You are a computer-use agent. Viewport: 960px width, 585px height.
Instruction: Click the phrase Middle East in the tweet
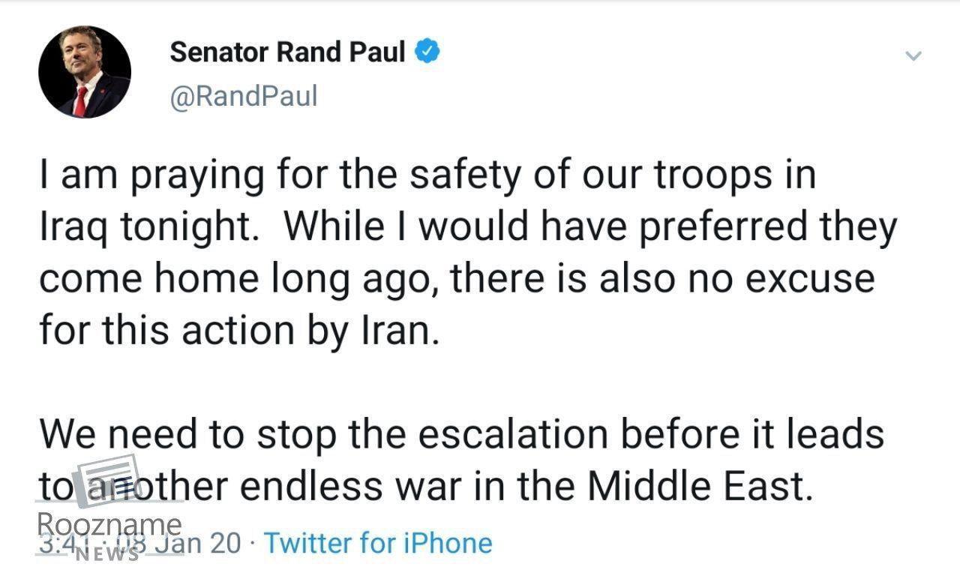point(698,486)
